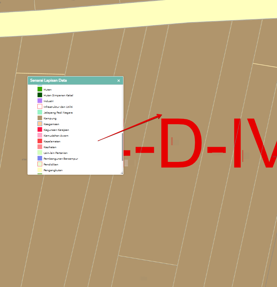Click the purple Industri legend swatch
Image resolution: width=277 pixels, height=287 pixels.
click(40, 101)
